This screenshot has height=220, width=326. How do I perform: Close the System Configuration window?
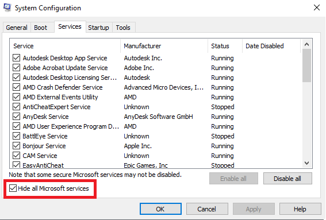(x=317, y=7)
